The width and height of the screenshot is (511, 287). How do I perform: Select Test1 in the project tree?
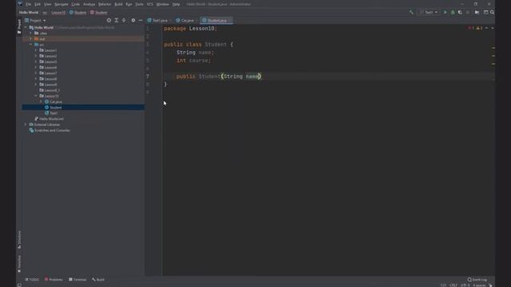pyautogui.click(x=53, y=113)
